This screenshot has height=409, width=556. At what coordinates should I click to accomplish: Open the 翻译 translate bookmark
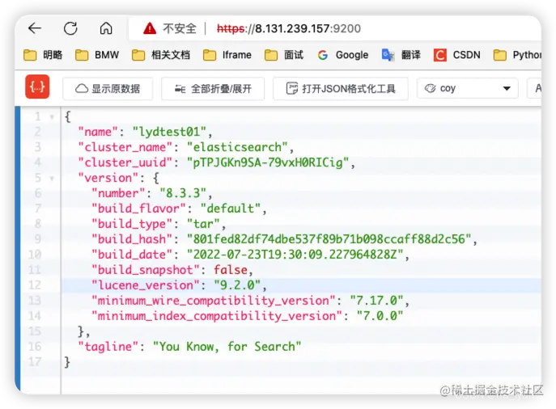[401, 55]
